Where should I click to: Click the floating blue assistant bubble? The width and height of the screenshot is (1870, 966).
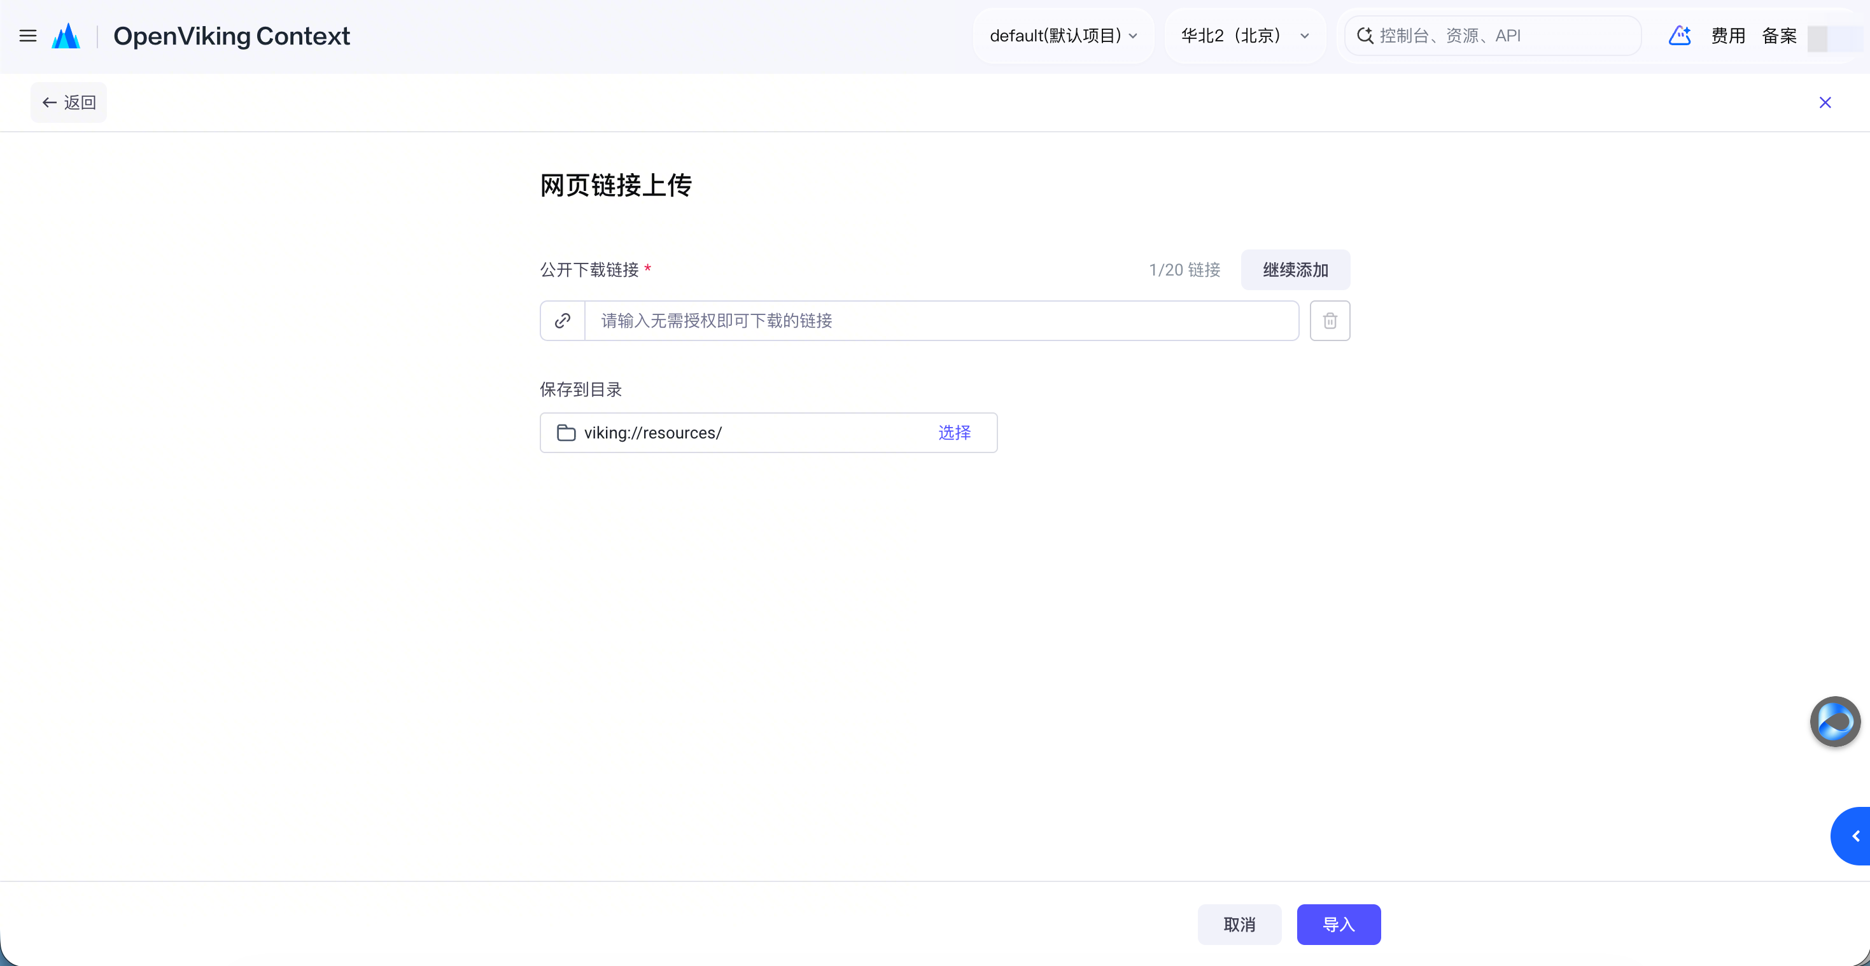[1835, 722]
